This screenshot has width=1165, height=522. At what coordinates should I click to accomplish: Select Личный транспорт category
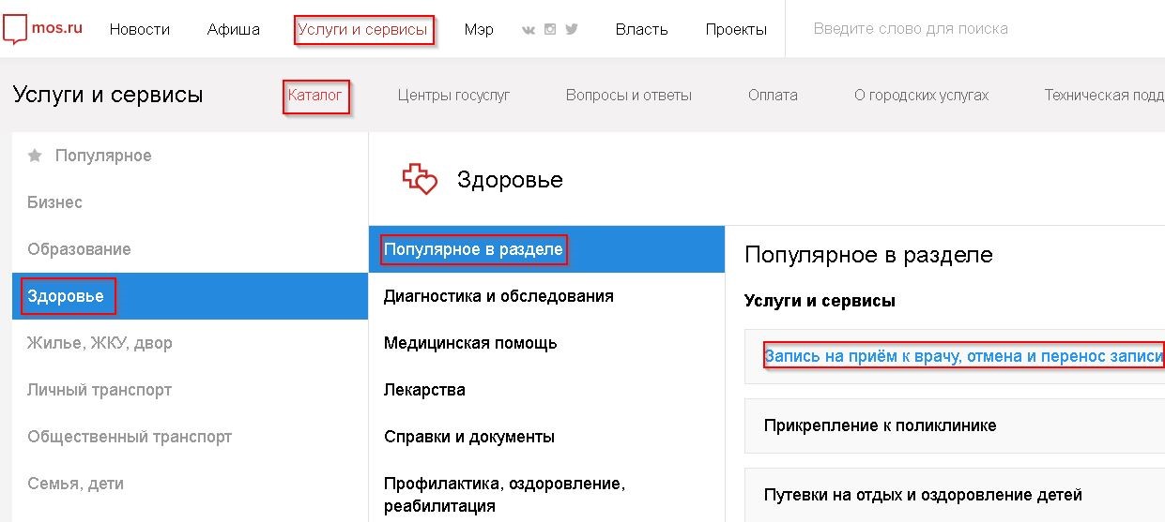tap(190, 390)
